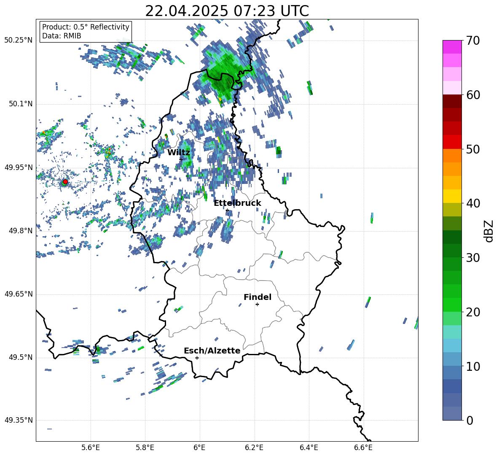
Task: Click the 6.4°E longitude label
Action: pos(309,448)
